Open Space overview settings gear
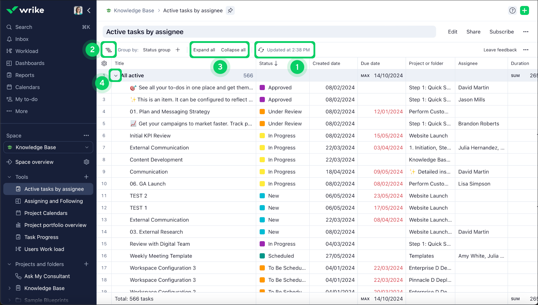Viewport: 538px width, 305px height. click(87, 162)
